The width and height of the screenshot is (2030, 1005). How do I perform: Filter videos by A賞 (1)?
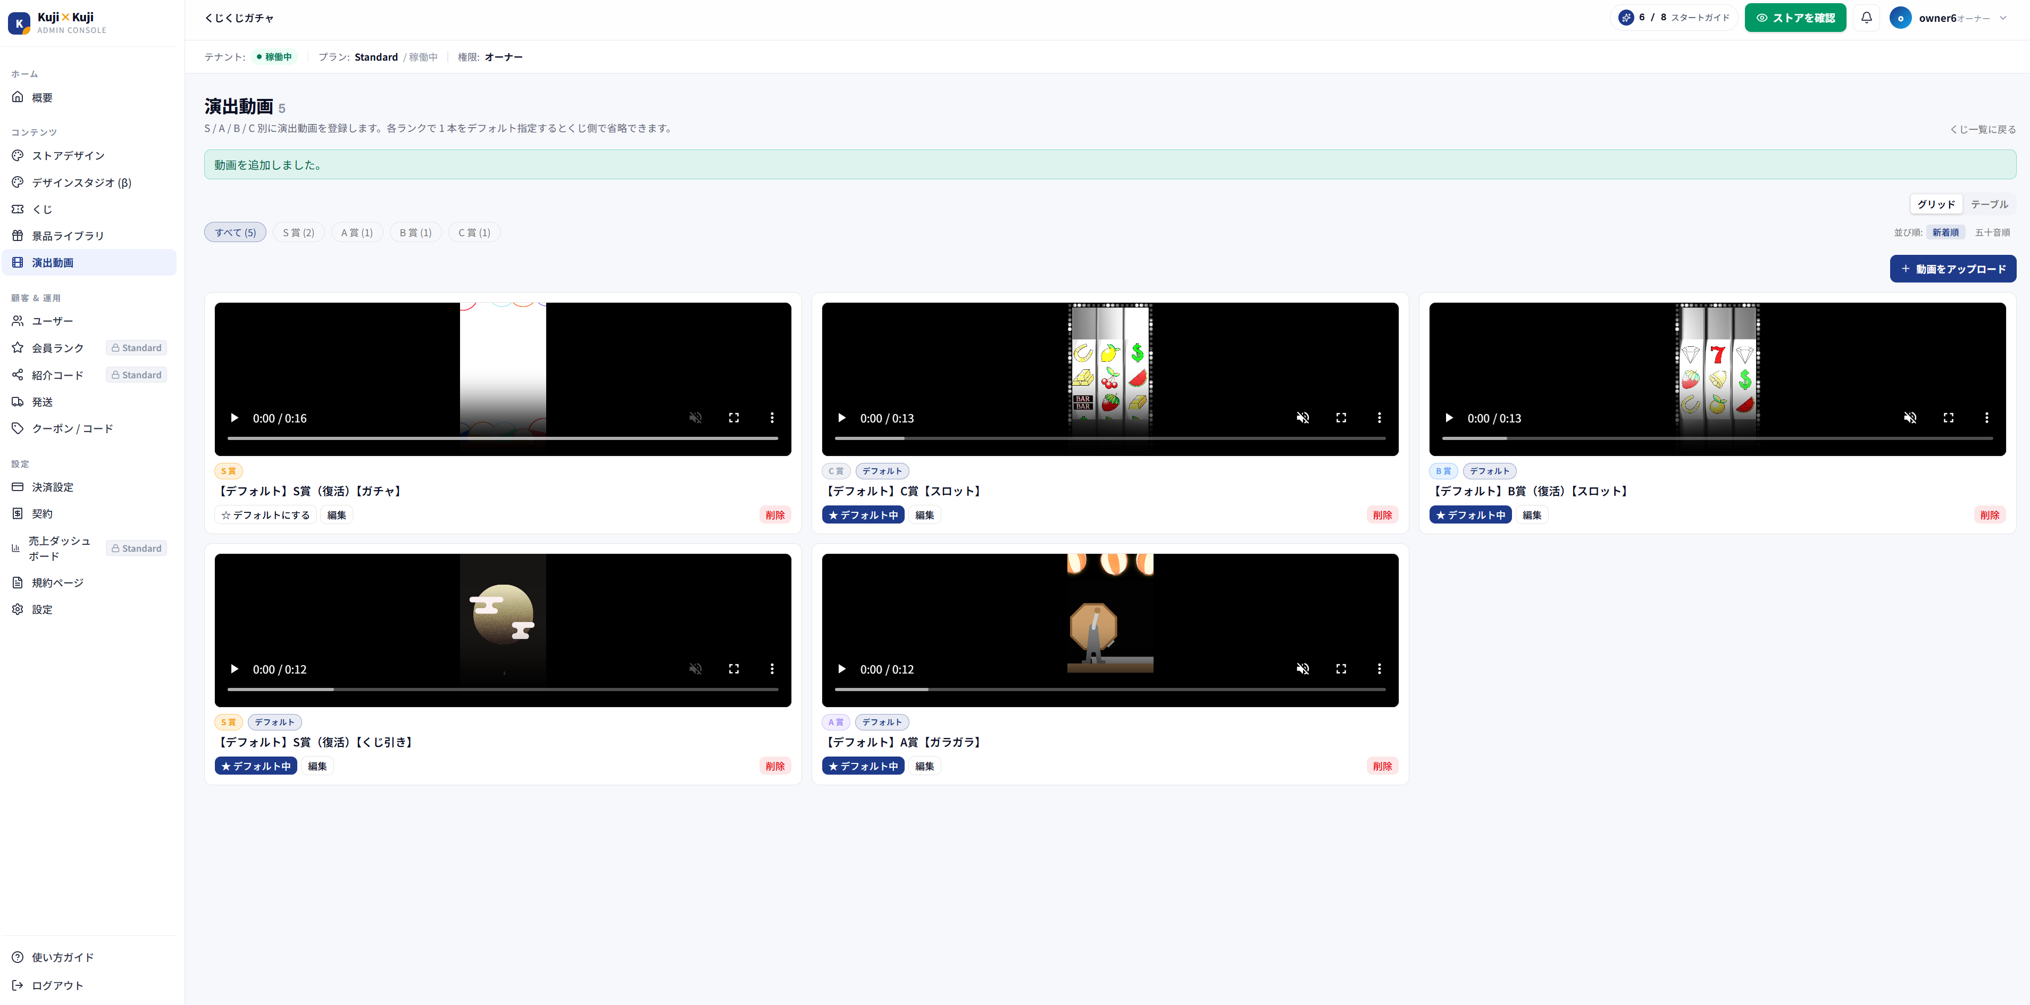click(357, 232)
